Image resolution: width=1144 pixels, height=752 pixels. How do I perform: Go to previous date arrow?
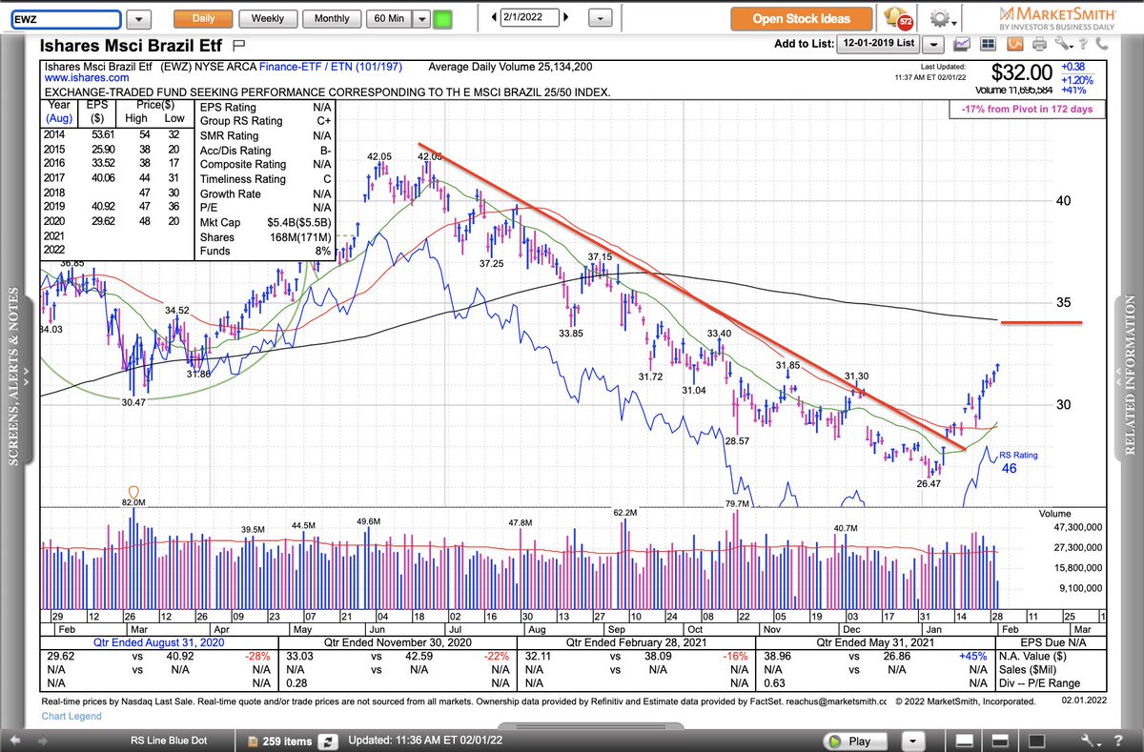click(x=494, y=18)
